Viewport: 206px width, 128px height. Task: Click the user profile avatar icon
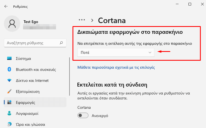[12, 24]
